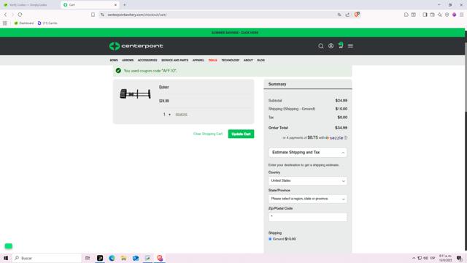
Task: Open the Quiver product name link
Action: pyautogui.click(x=163, y=87)
